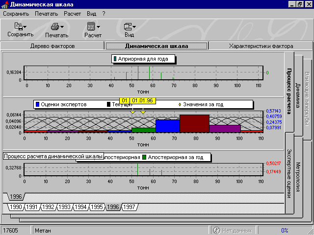Open the Расчет toolbar dropdown arrow
This screenshot has height=235, width=314.
pos(98,27)
